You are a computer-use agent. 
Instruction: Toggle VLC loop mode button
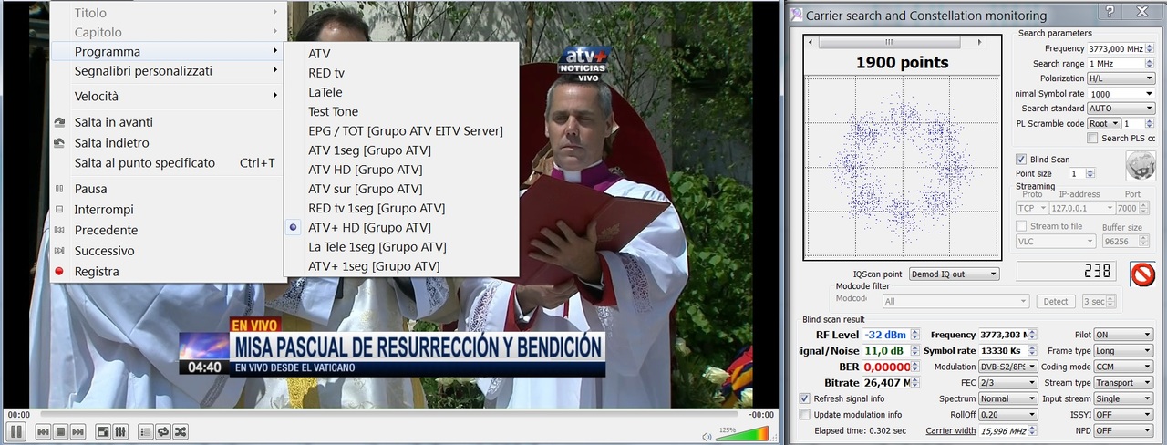pyautogui.click(x=163, y=431)
